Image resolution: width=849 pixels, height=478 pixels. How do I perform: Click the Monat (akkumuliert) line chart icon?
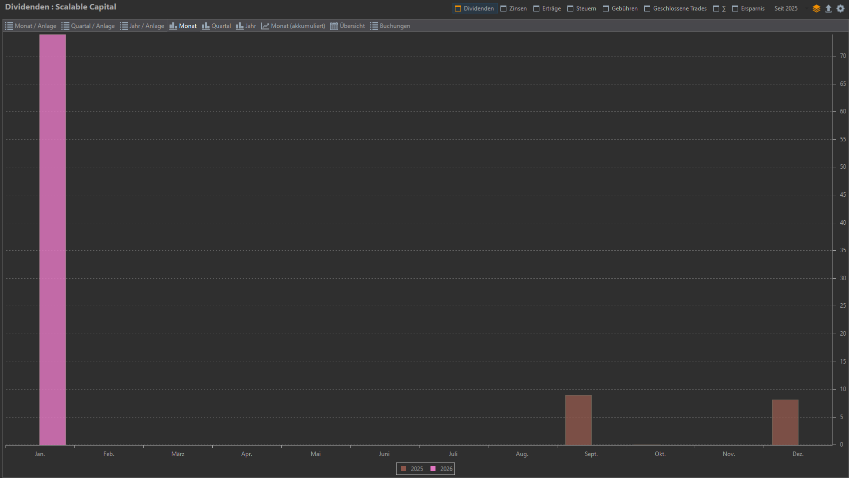[x=265, y=26]
